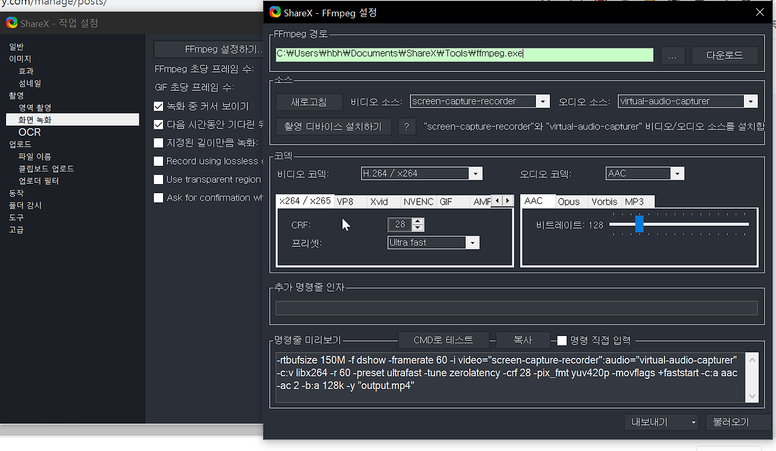The height and width of the screenshot is (451, 776).
Task: Click FFmpeg 설정하기 button in task settings
Action: pyautogui.click(x=209, y=50)
